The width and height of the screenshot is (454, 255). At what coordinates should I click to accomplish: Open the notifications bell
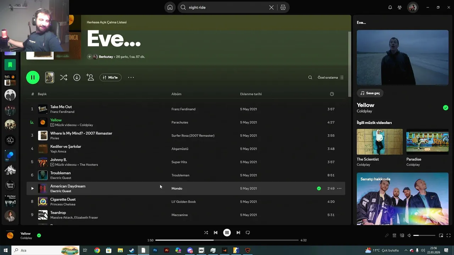click(390, 7)
